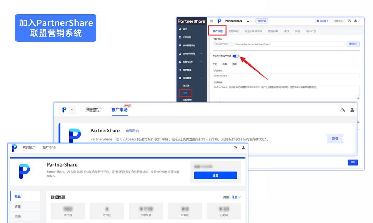Switch to the 集成 tab
373x223 pixels.
(287, 31)
